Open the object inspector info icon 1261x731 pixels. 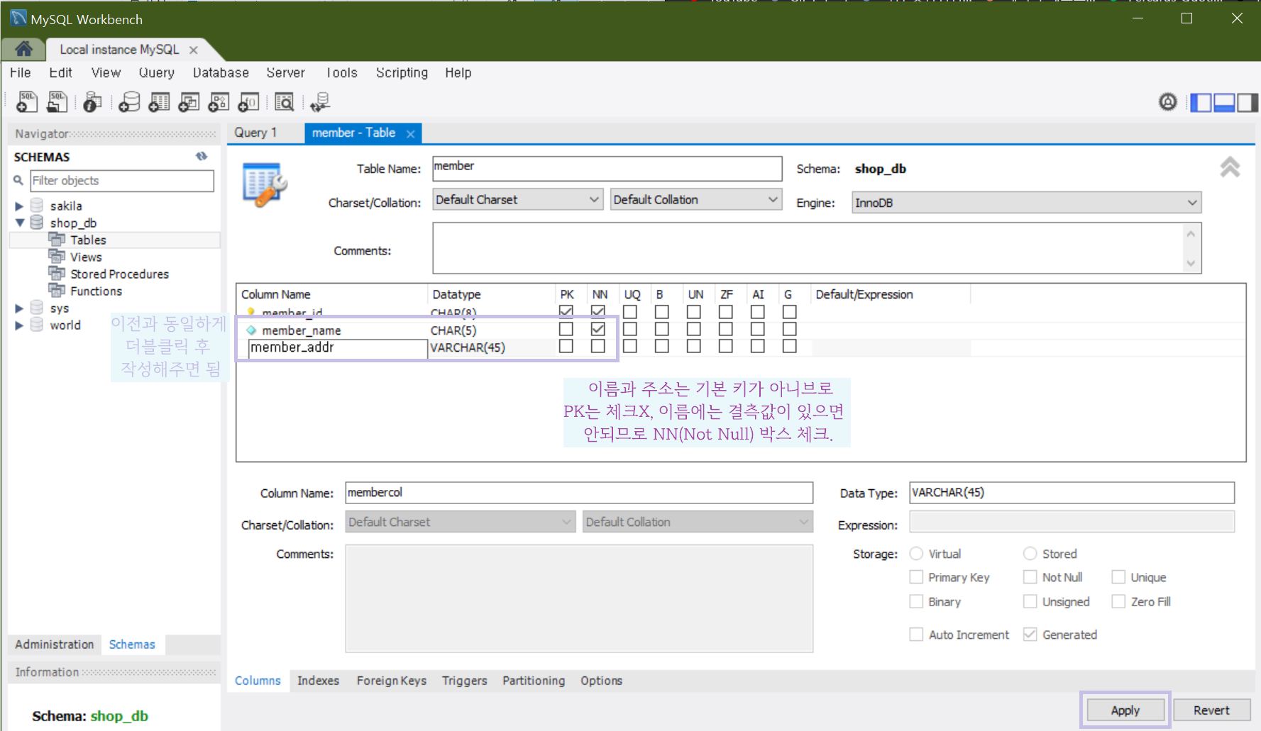click(x=92, y=102)
